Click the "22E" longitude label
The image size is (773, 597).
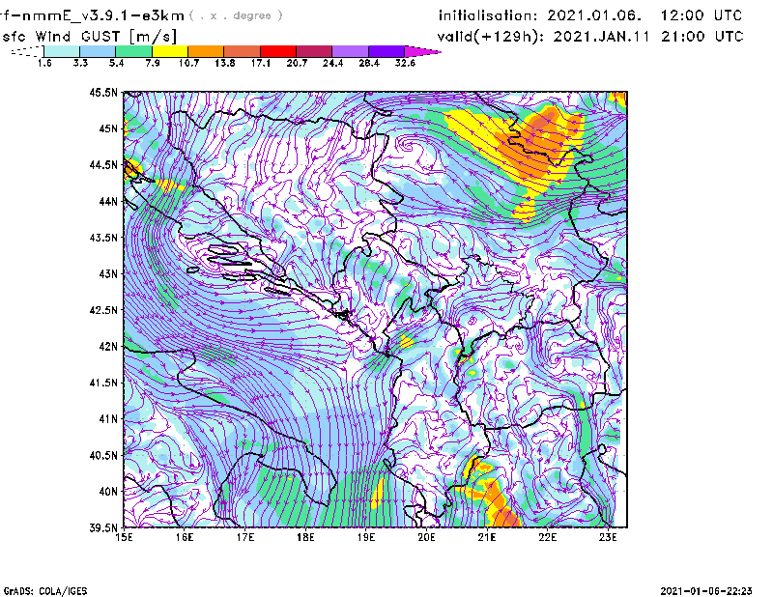point(547,537)
